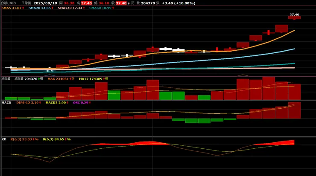Click the stock name 台玻(1802)
The width and height of the screenshot is (316, 176).
coord(9,3)
